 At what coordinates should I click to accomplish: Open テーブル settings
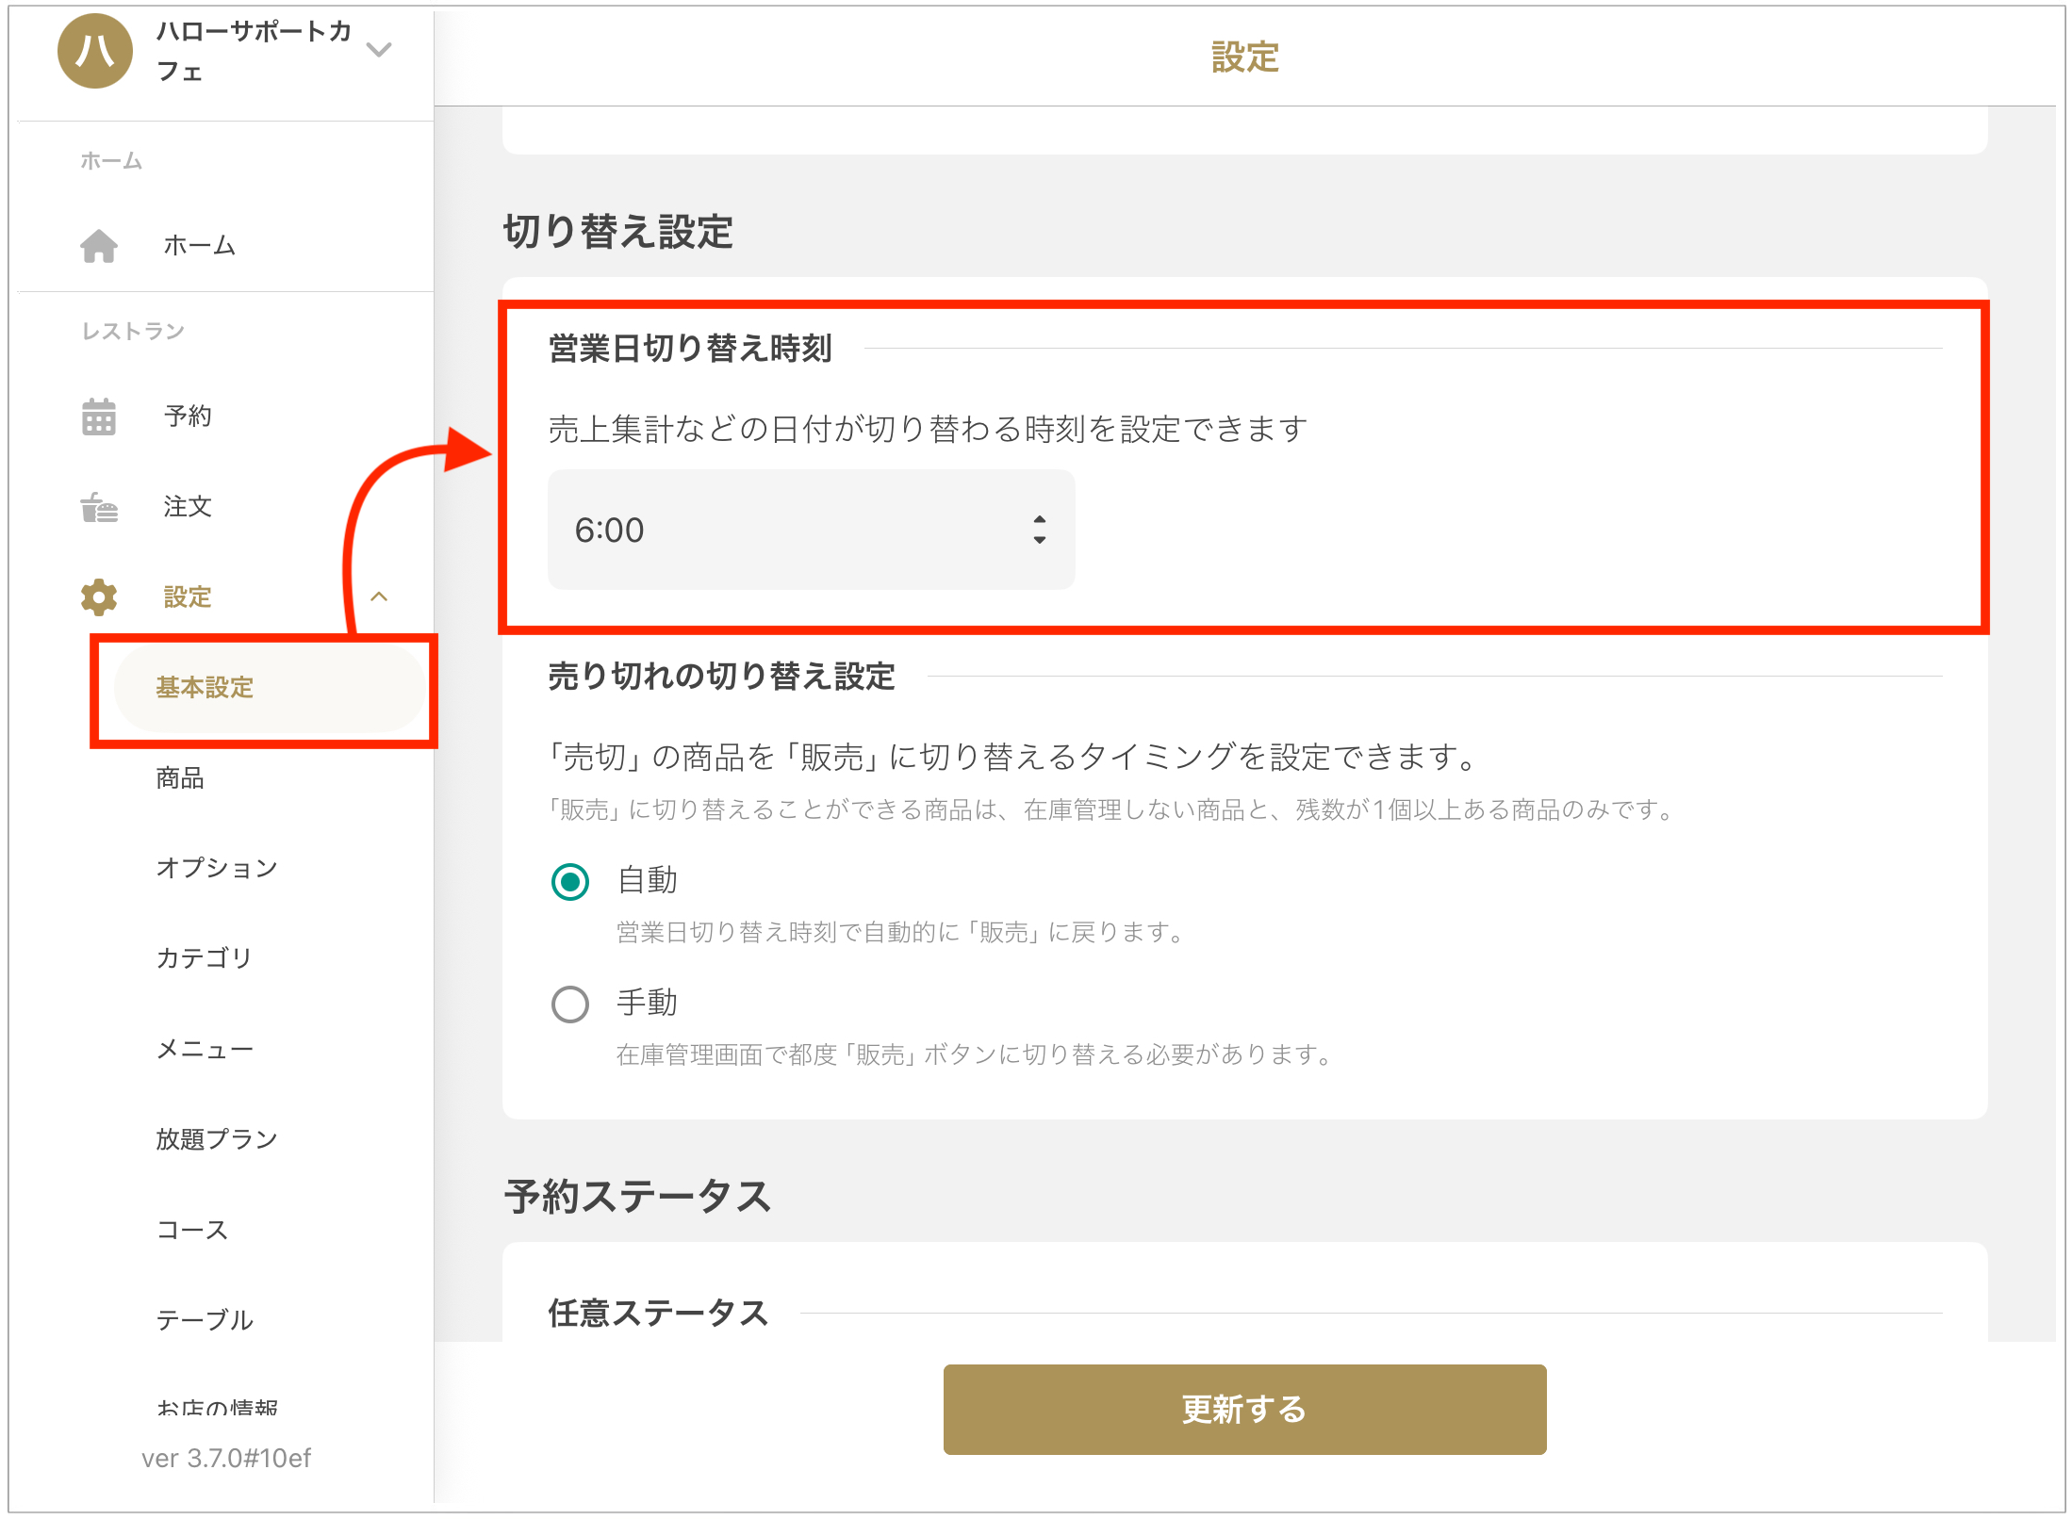coord(205,1320)
